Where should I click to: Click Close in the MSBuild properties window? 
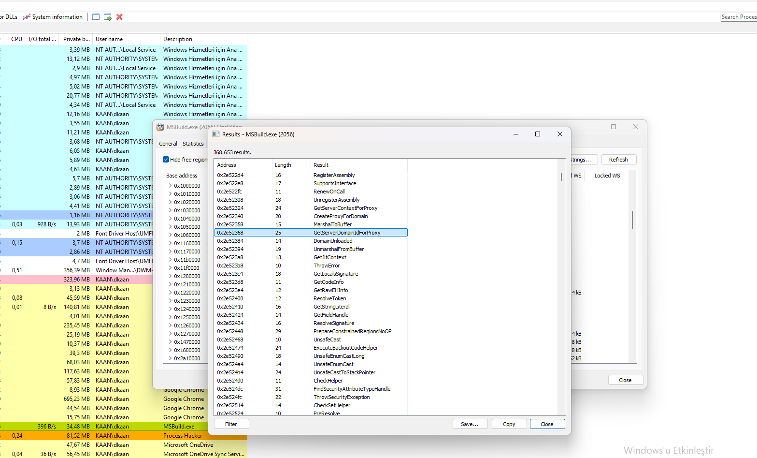pos(625,380)
